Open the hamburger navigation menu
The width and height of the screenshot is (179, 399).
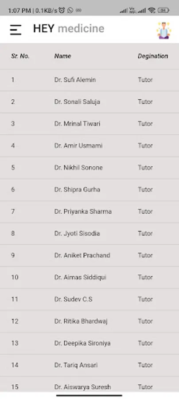pyautogui.click(x=16, y=30)
